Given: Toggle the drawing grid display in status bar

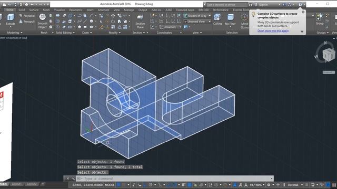Looking at the screenshot, I should (118, 184).
